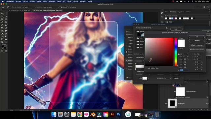Screen dimensions: 211x119
Task: Select the Brush tool
Action: pyautogui.click(x=2, y=25)
